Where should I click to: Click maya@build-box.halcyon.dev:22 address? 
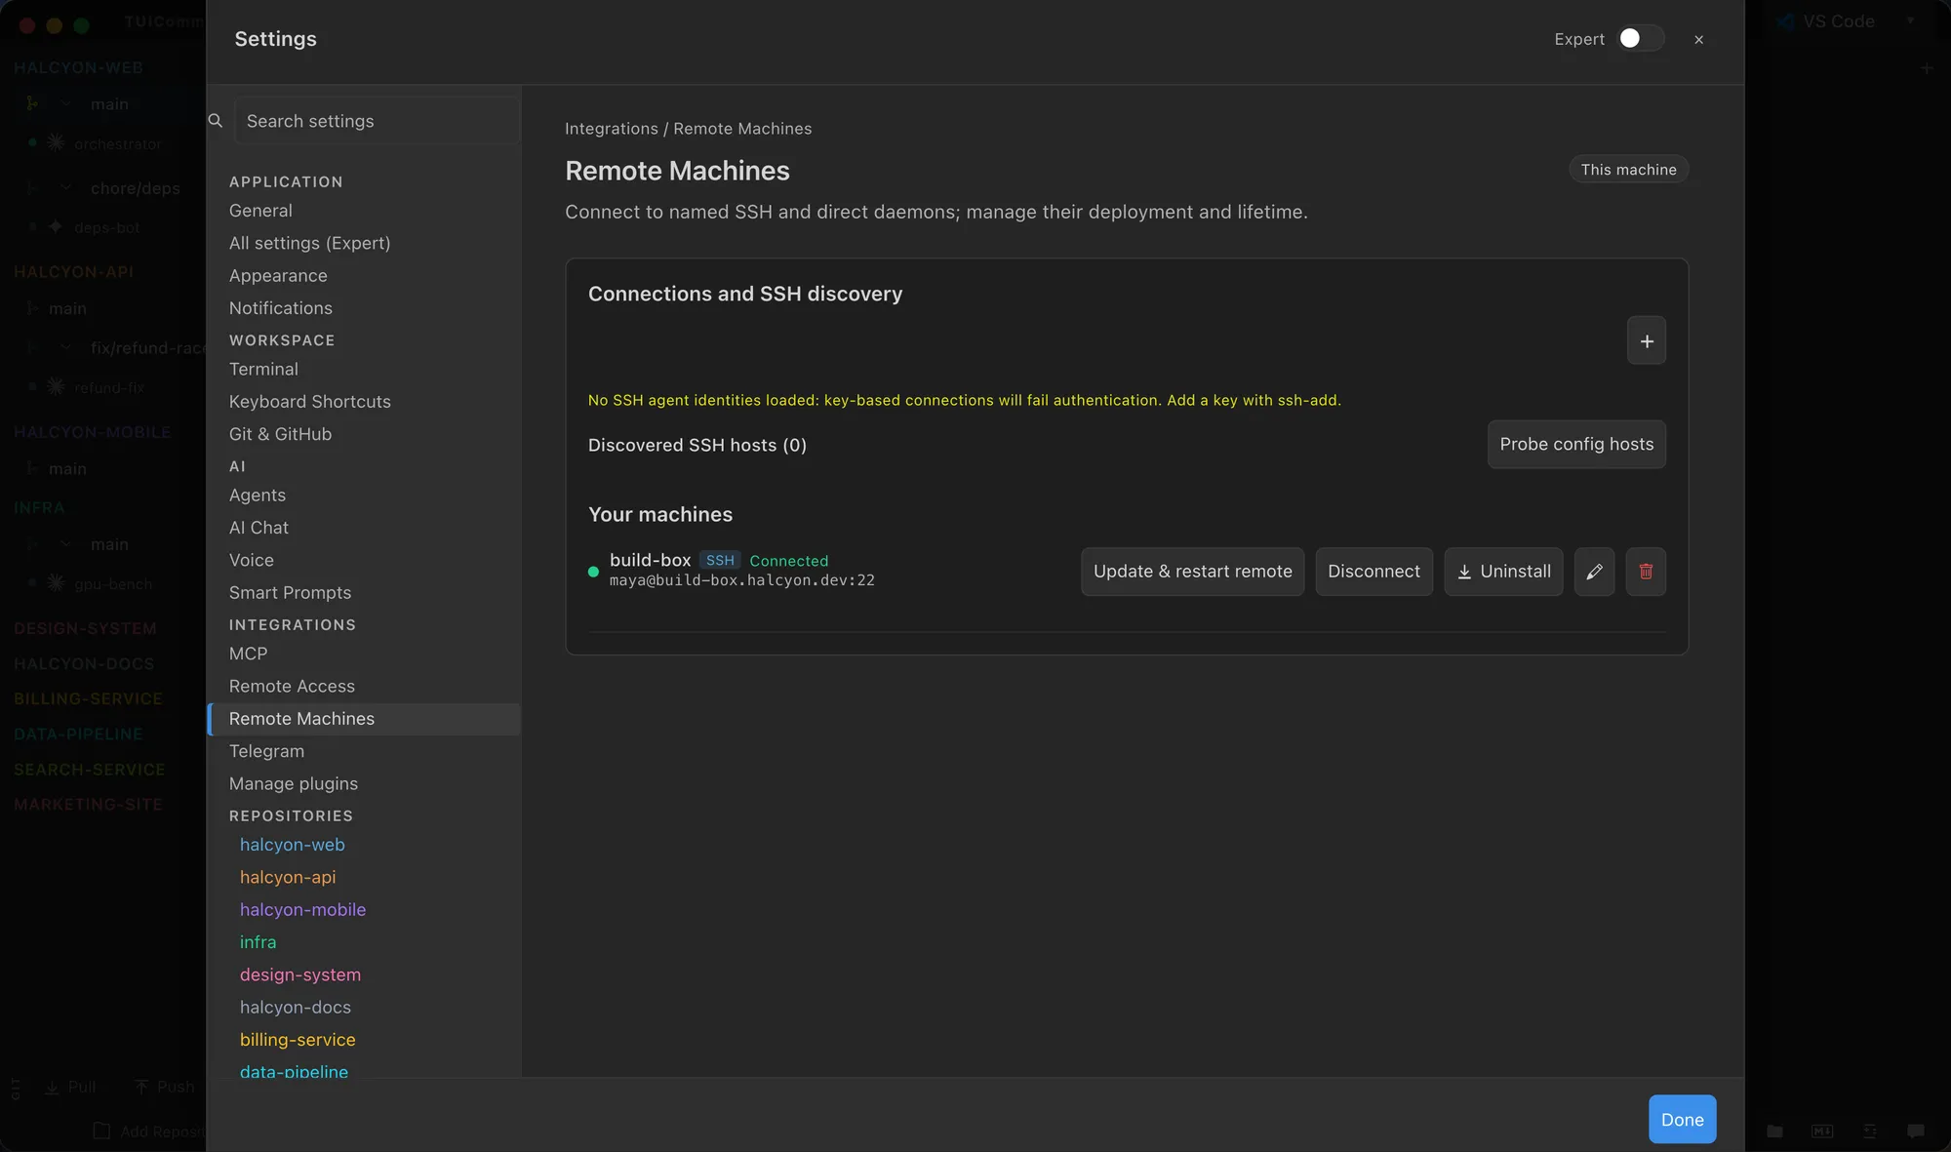741,580
